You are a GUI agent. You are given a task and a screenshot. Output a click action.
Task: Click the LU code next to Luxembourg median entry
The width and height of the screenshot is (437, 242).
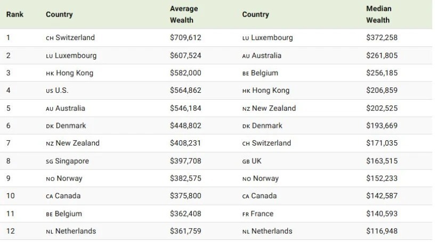245,38
